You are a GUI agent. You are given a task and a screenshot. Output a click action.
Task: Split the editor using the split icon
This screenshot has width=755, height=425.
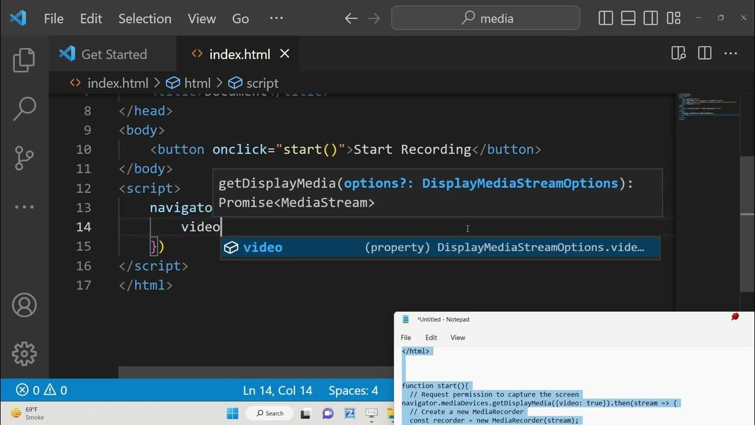[x=704, y=53]
